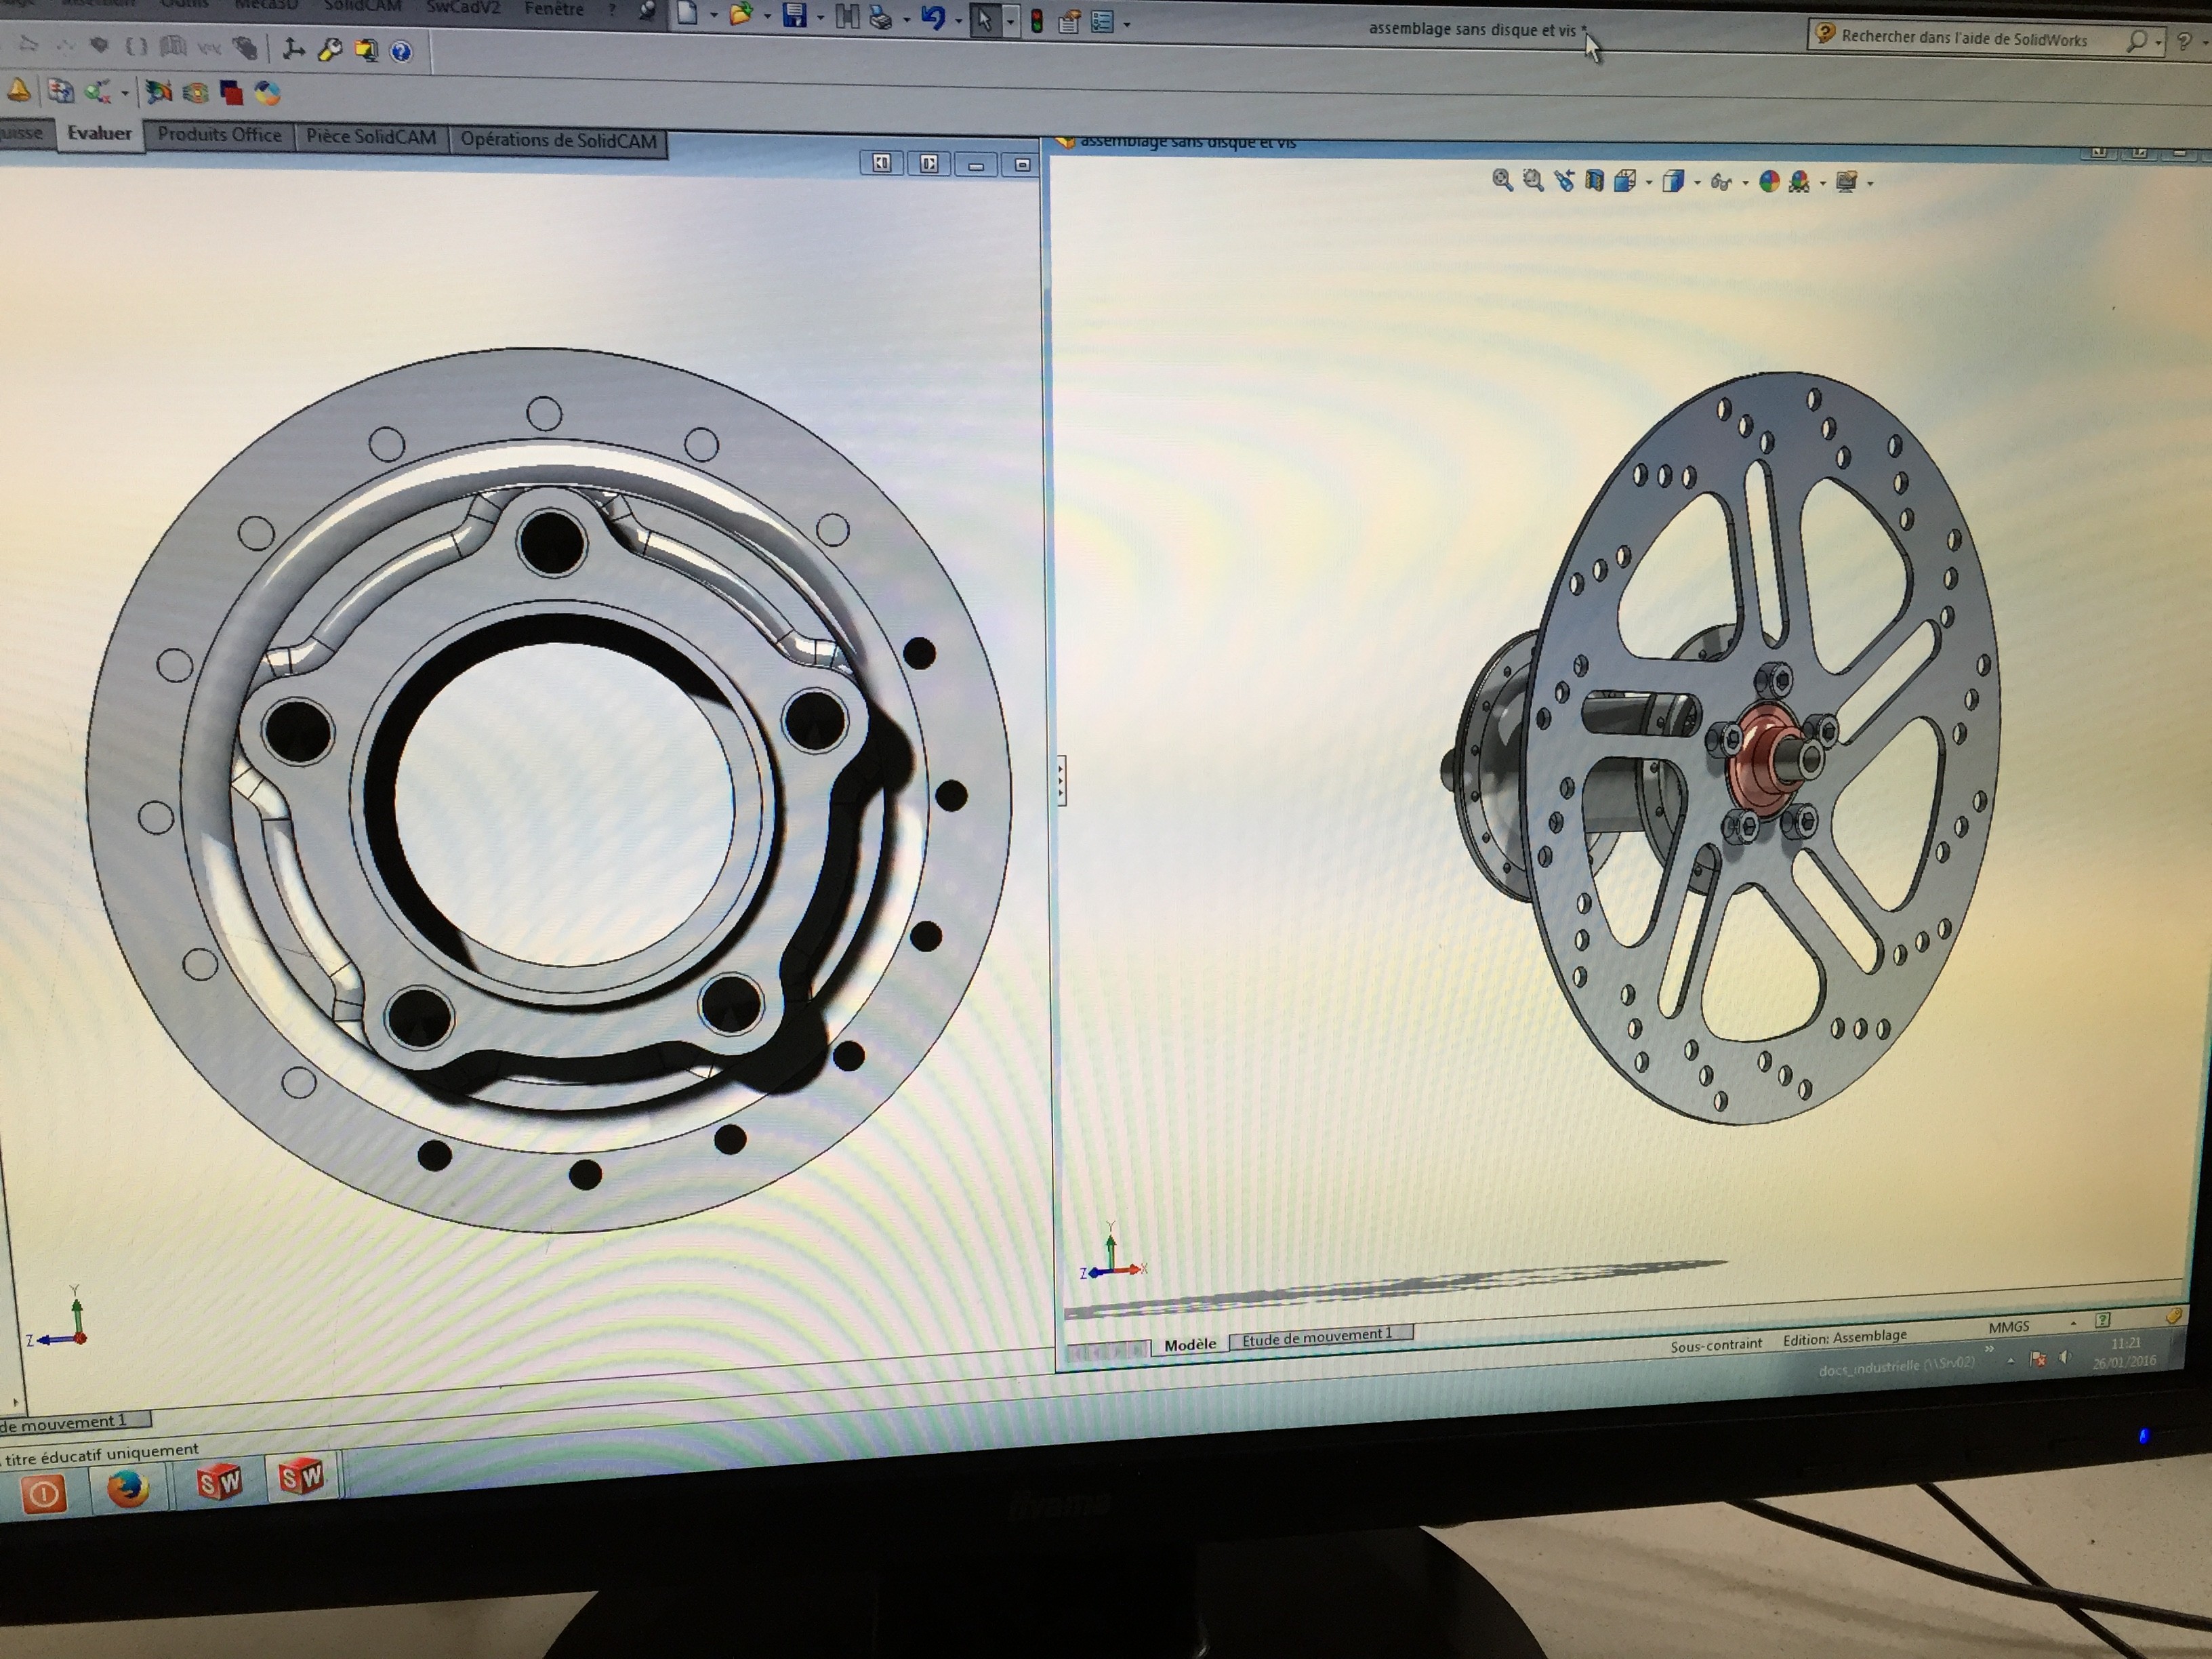Open File Properties clipboard icon
The height and width of the screenshot is (1659, 2212).
1068,23
